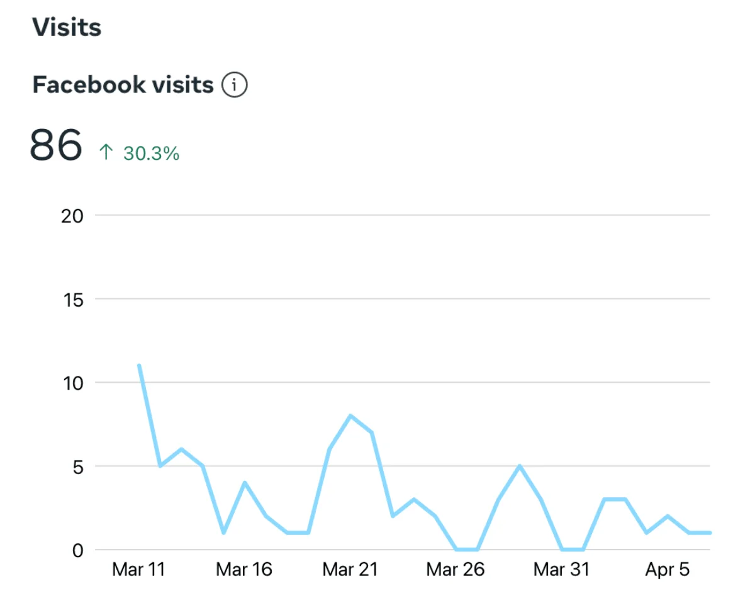Click the 10 y-axis label
The width and height of the screenshot is (755, 598).
tap(72, 383)
